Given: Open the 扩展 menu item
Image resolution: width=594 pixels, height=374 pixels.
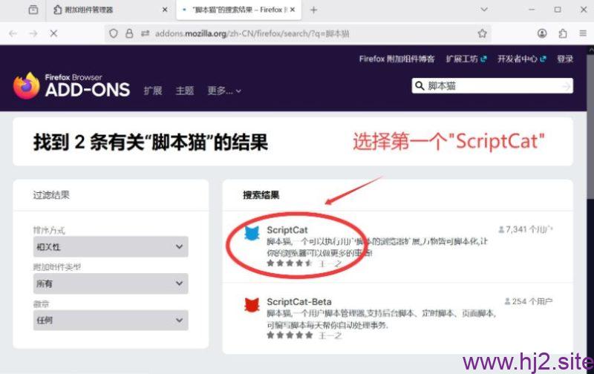Looking at the screenshot, I should point(153,91).
